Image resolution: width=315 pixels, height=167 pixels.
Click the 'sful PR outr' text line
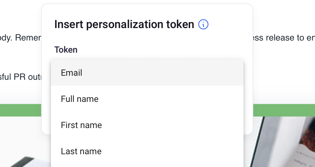coord(21,77)
